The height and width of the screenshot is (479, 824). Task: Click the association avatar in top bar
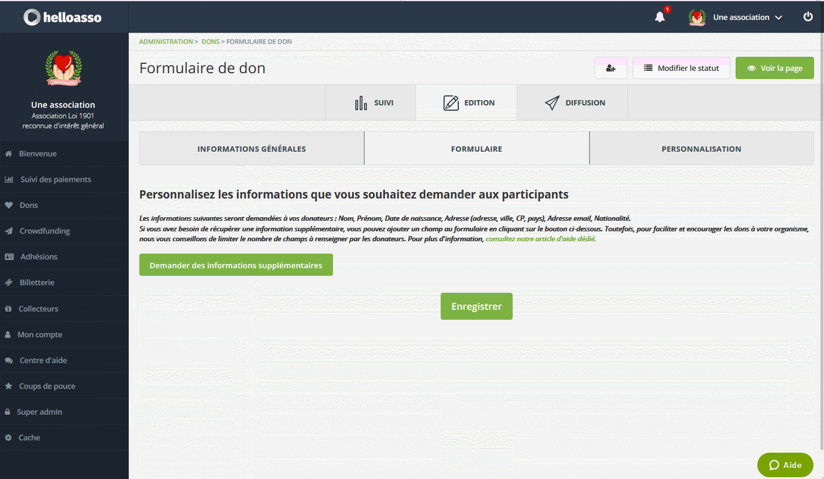coord(697,18)
